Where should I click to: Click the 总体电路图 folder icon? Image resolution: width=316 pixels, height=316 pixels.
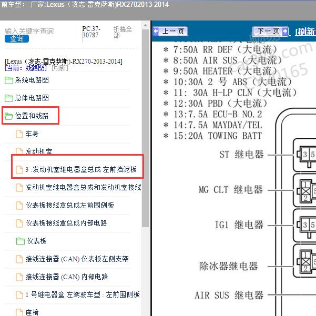(9, 98)
